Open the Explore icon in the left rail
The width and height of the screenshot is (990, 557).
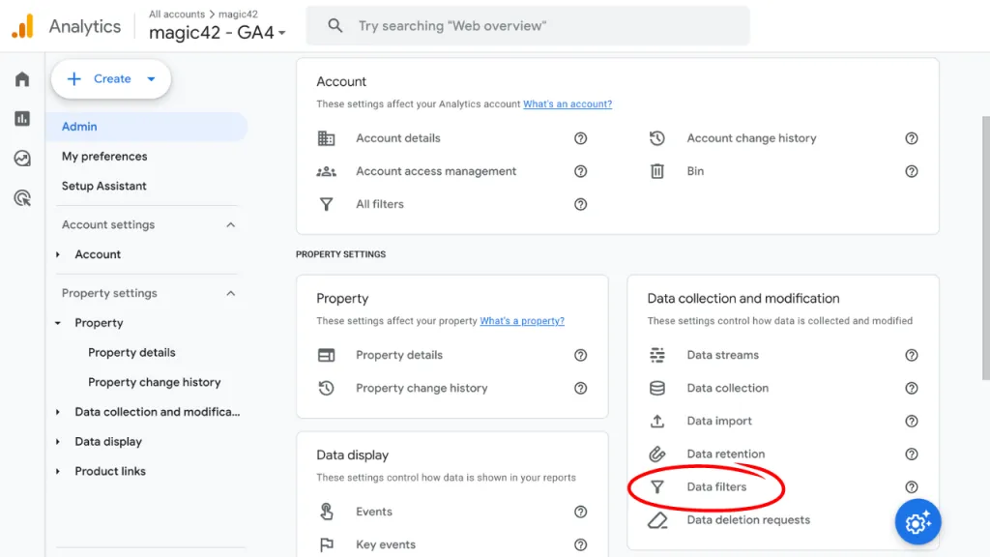pos(22,159)
